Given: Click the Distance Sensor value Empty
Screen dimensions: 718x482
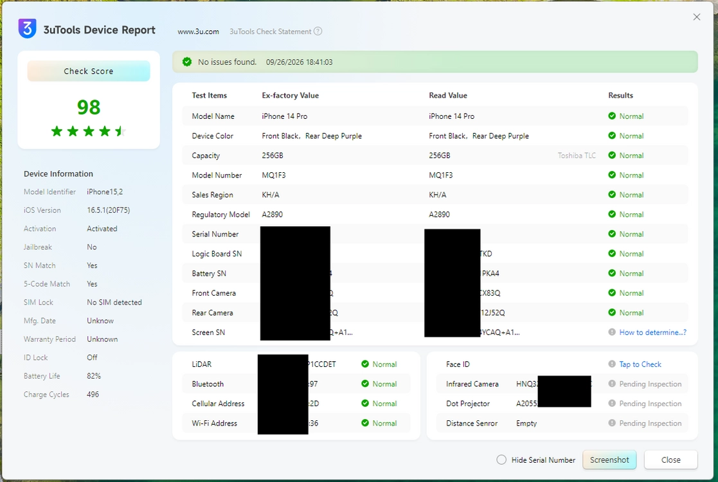Looking at the screenshot, I should point(526,424).
